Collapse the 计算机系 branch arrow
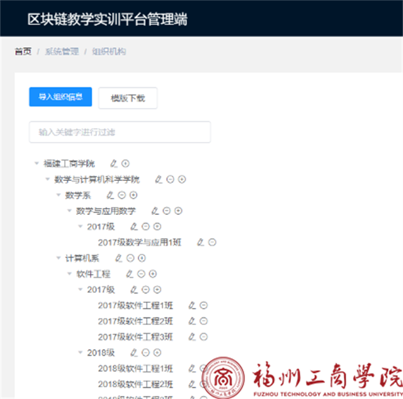The width and height of the screenshot is (403, 399). 59,258
